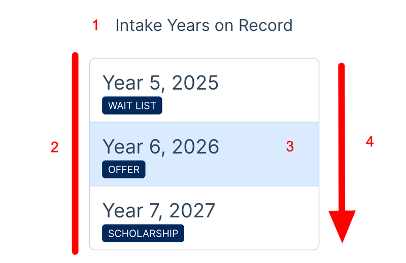Click the "2026" text in the highlighted row

click(x=195, y=146)
